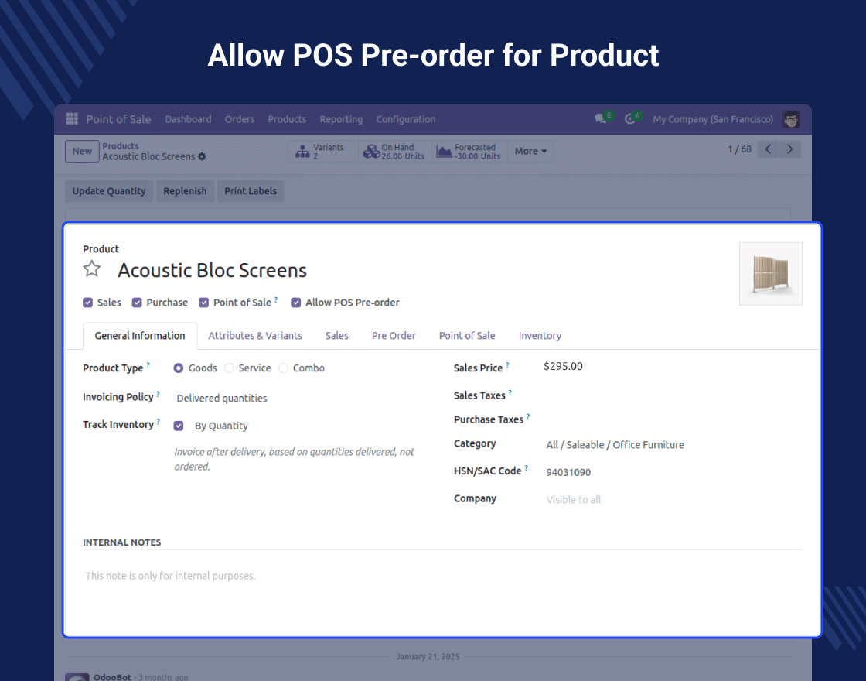Select Combo product type radio
This screenshot has height=681, width=866.
(x=283, y=368)
